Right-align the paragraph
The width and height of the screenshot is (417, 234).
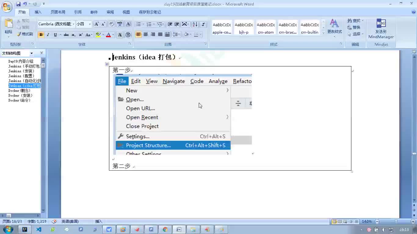click(153, 34)
